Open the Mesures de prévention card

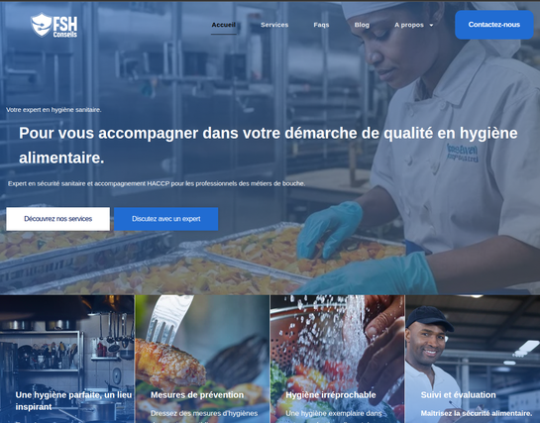coord(202,359)
